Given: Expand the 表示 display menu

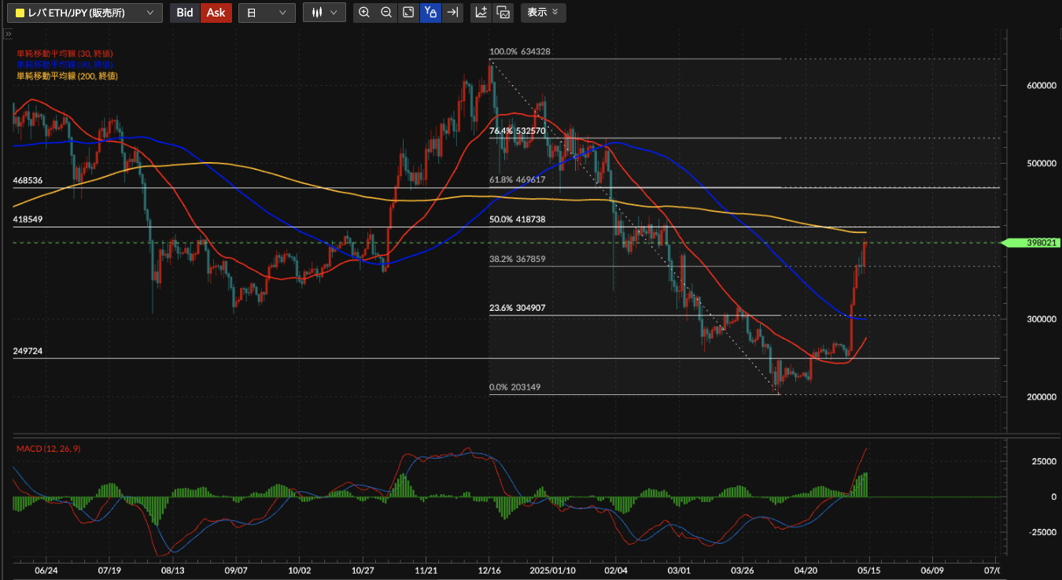Looking at the screenshot, I should [543, 13].
